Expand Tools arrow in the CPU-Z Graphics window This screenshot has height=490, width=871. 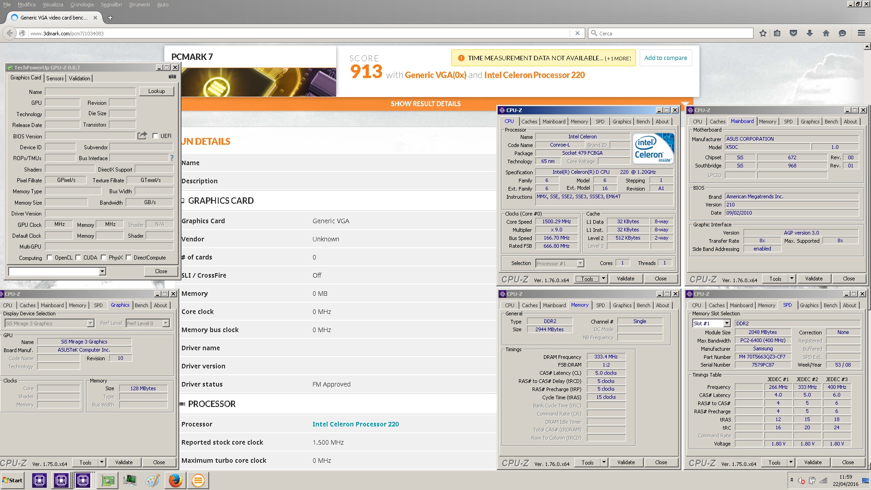(102, 462)
